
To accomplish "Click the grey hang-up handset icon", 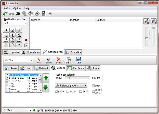I will click(x=11, y=14).
